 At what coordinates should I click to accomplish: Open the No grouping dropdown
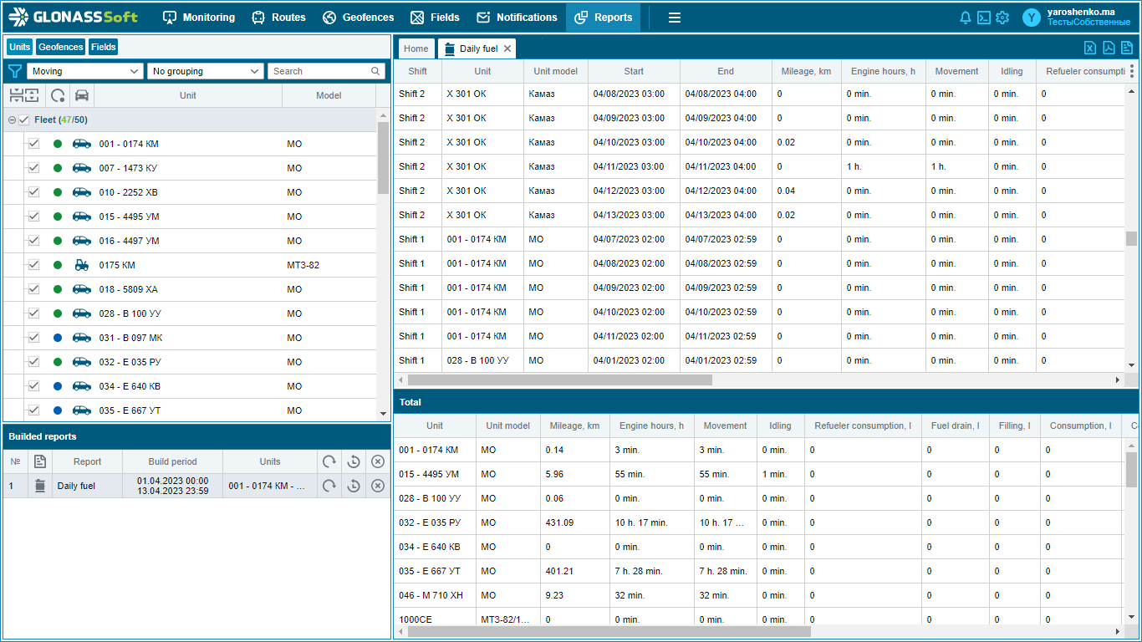pos(206,71)
